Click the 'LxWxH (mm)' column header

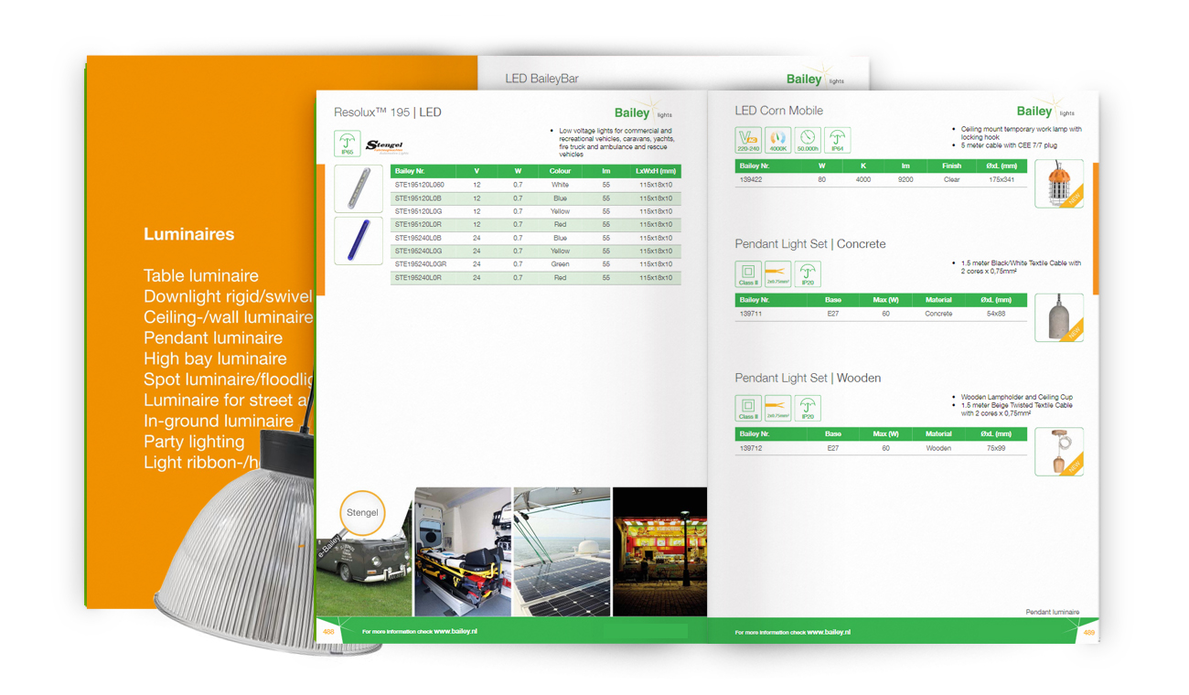(x=656, y=171)
